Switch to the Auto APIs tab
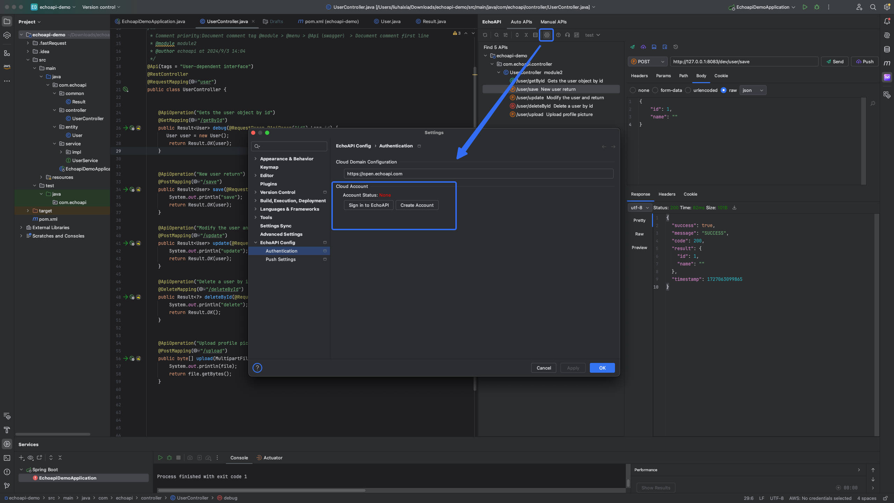 pos(521,22)
